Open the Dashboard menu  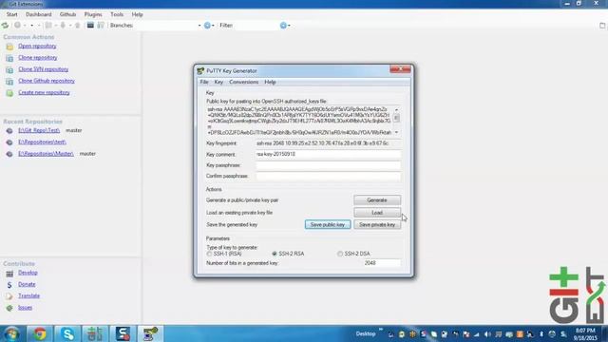point(38,14)
